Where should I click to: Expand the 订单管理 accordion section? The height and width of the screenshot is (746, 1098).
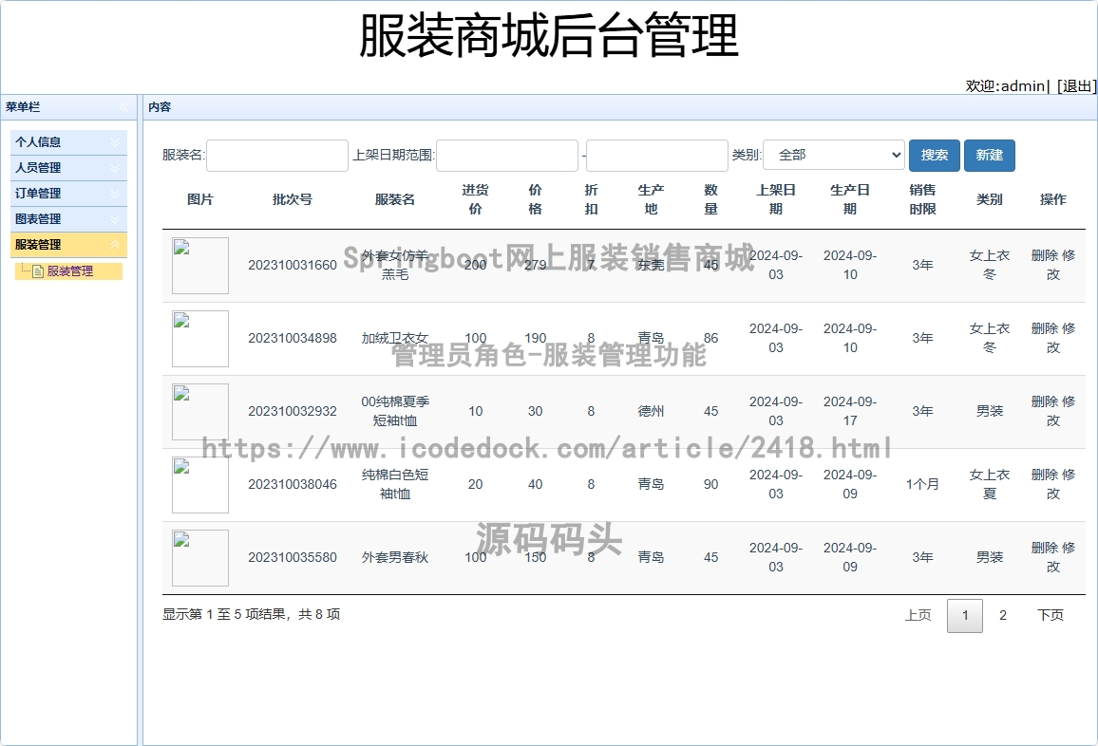(x=68, y=194)
